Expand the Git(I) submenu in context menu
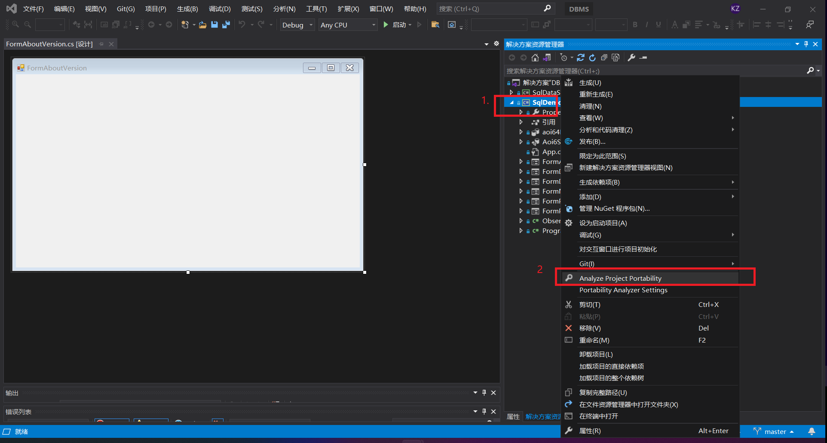This screenshot has height=443, width=827. point(650,264)
